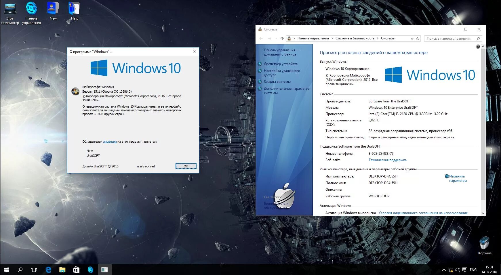Open the help question mark button

pos(478,47)
